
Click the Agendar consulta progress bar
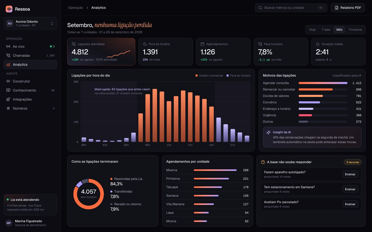coord(323,83)
